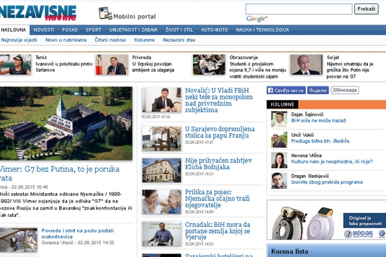The width and height of the screenshot is (386, 257).
Task: Click the Pretraži search button
Action: coord(366,9)
